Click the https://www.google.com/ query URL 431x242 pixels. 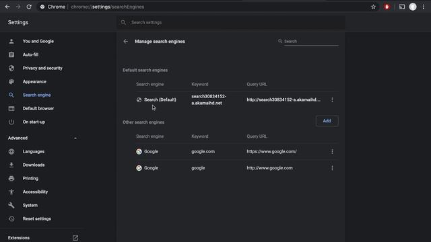[271, 151]
